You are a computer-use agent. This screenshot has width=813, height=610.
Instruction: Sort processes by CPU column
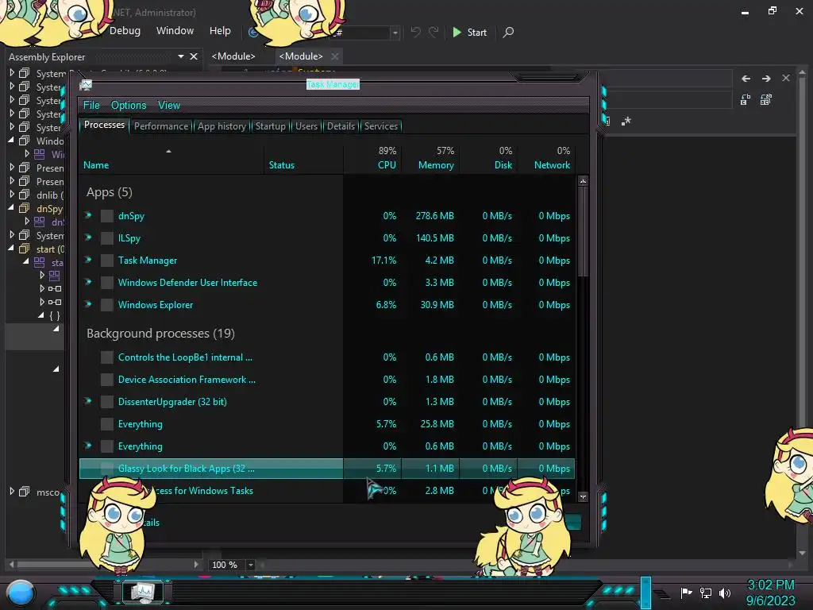(372, 160)
